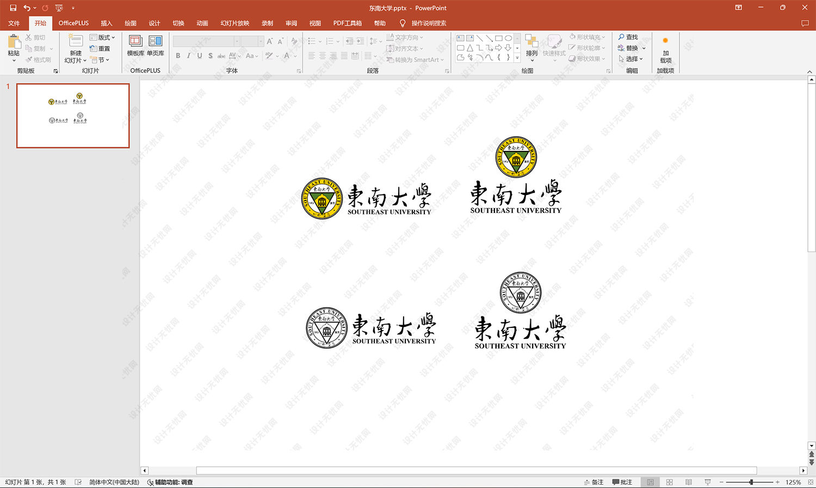Expand the shapes gallery with the More arrow
816x488 pixels.
click(517, 58)
